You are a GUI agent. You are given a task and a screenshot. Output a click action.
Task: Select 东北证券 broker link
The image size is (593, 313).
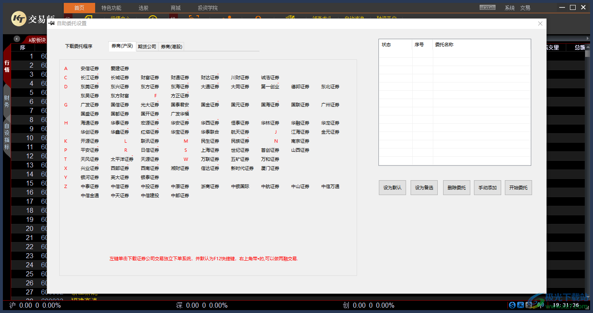[330, 87]
